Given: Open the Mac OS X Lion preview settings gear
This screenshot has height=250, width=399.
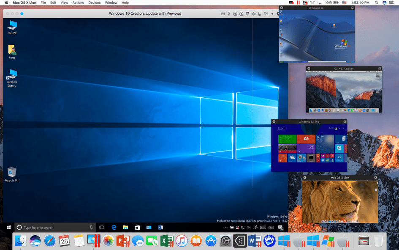Looking at the screenshot, I should click(376, 177).
